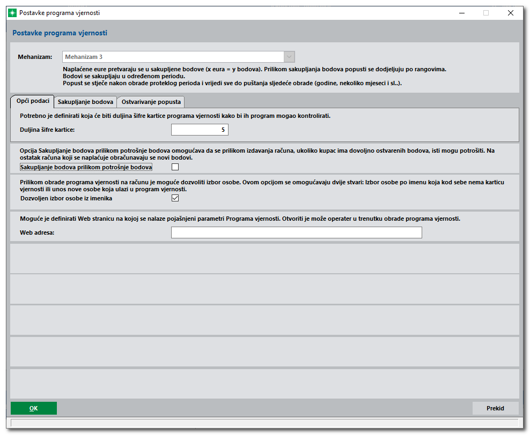Close the Postavke programa vjernosti window
Screen dimensions: 530x435
[510, 13]
